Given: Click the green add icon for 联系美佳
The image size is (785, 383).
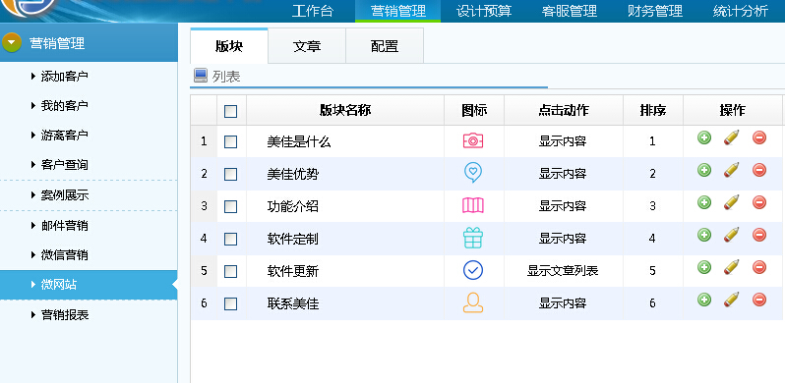Looking at the screenshot, I should point(704,300).
